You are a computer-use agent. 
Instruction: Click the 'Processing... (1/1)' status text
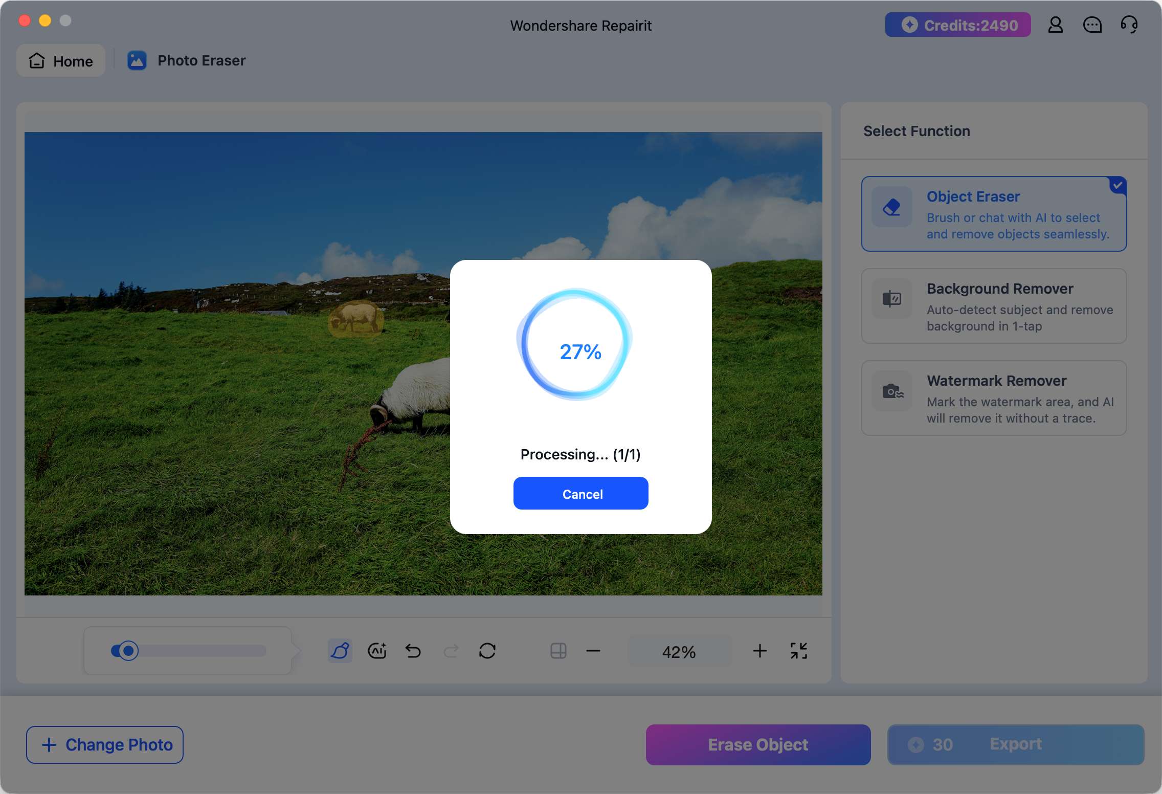click(x=580, y=454)
